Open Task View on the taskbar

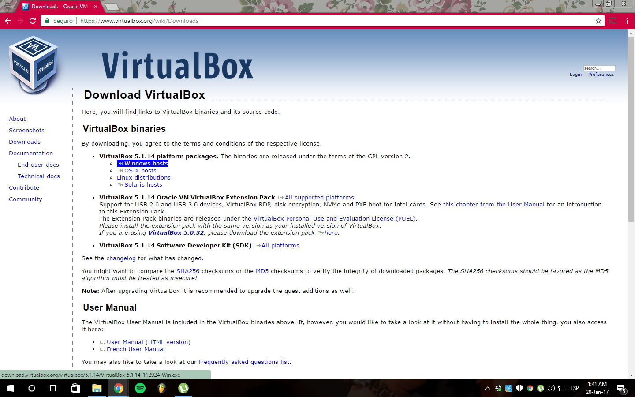coord(53,388)
